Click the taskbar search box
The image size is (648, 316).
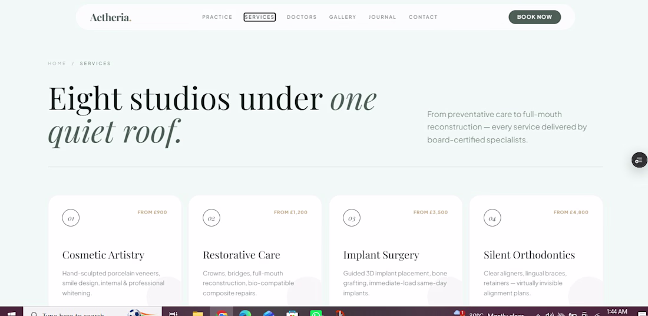92,312
